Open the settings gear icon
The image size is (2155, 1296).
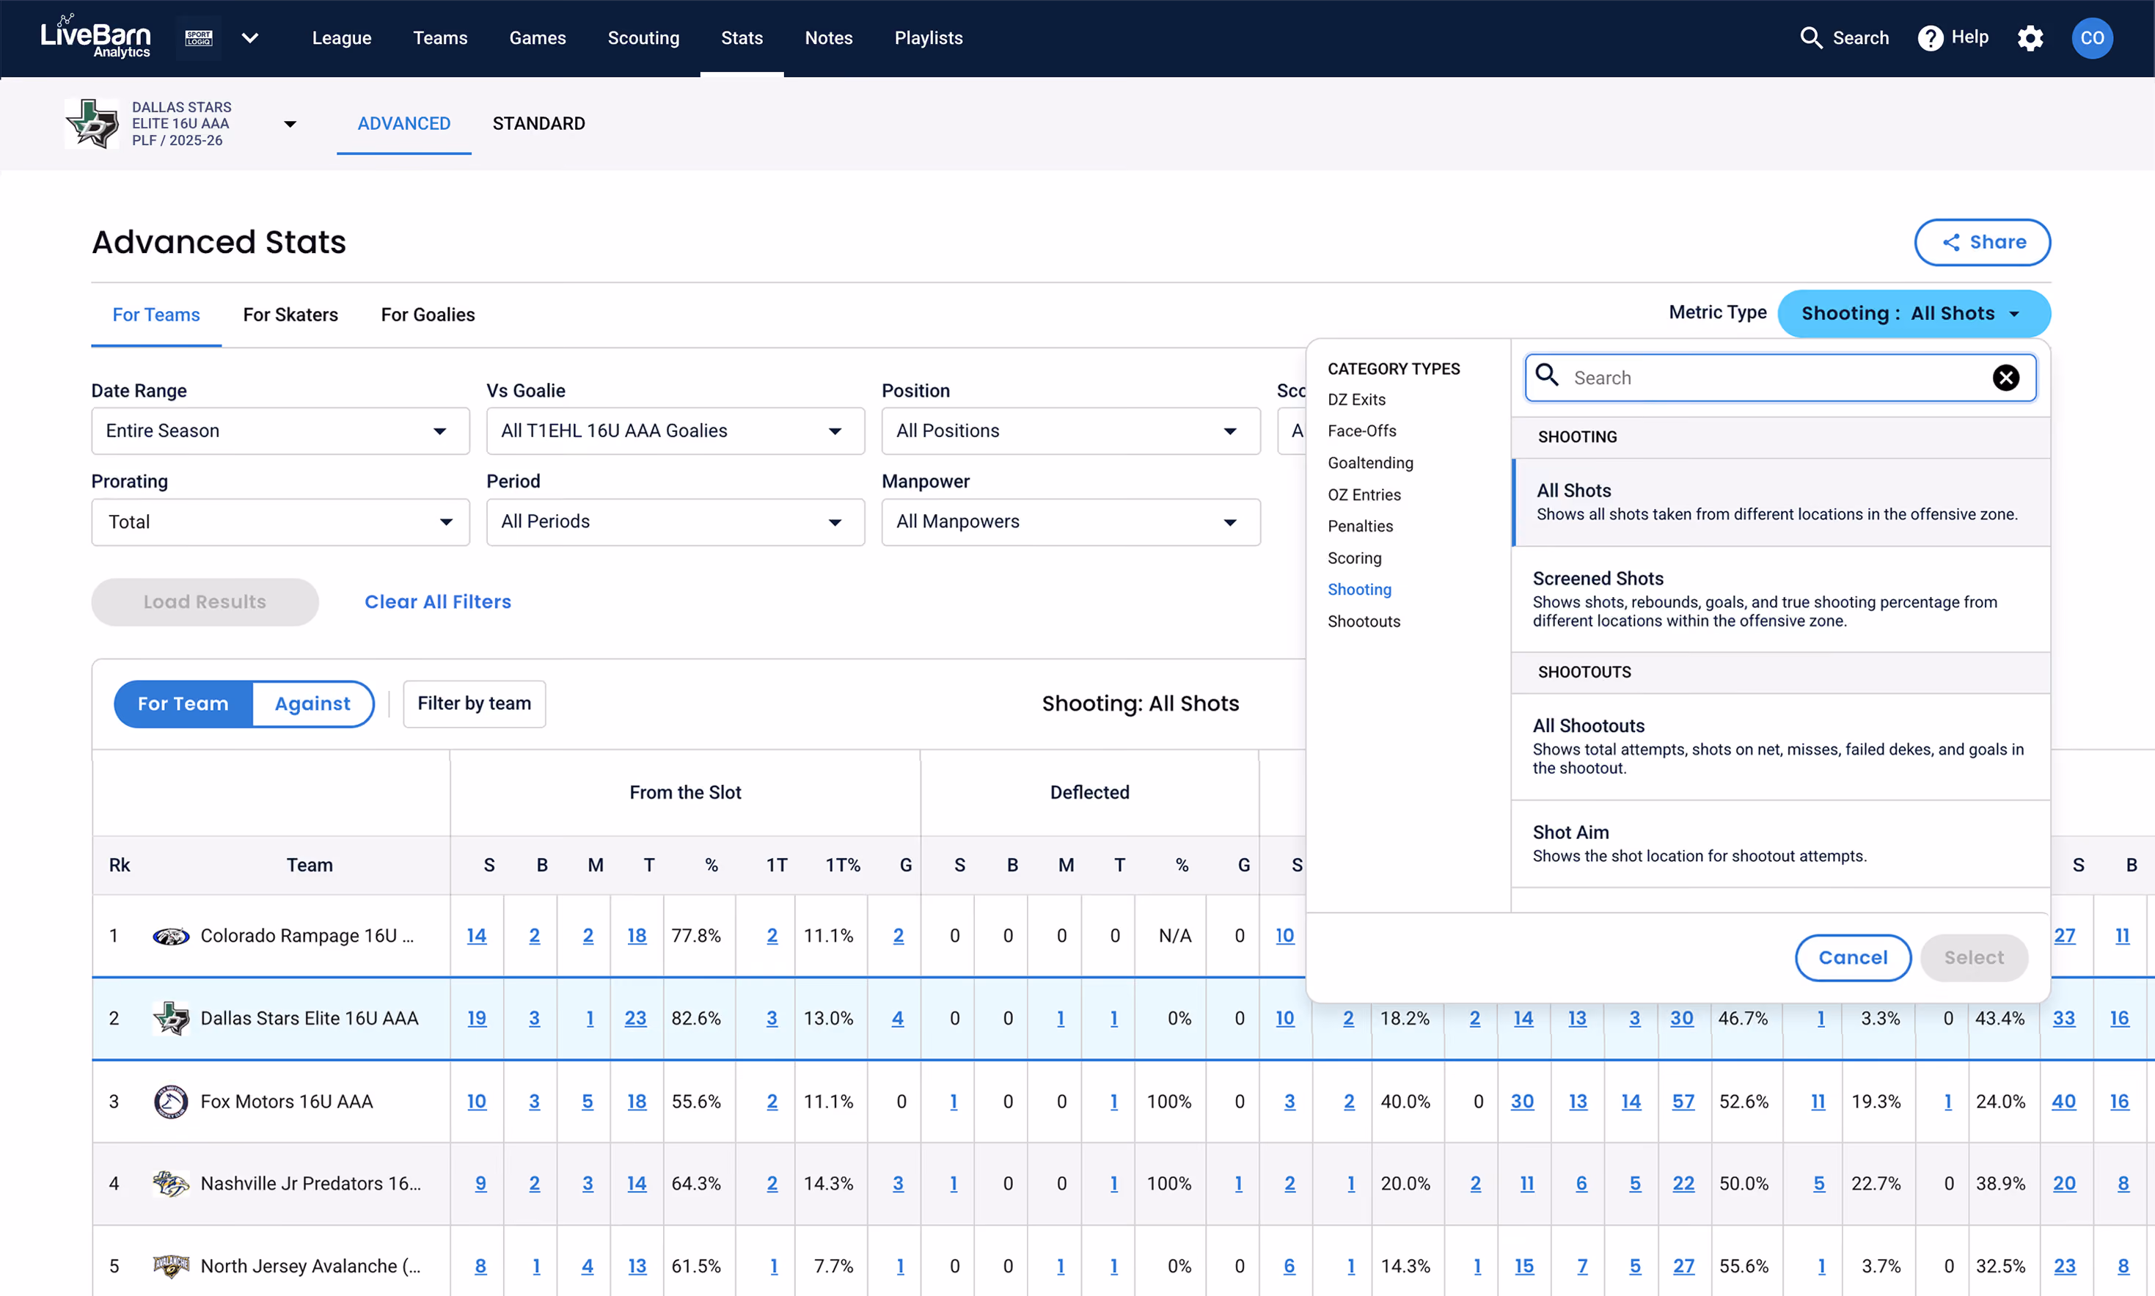pos(2030,38)
